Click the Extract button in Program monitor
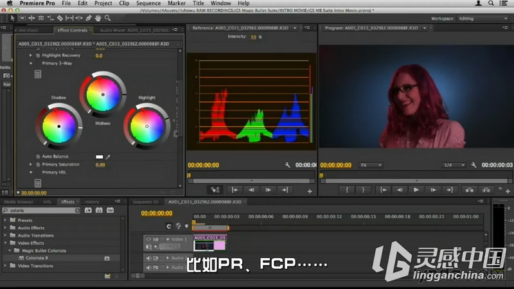The width and height of the screenshot is (514, 289). [x=486, y=189]
